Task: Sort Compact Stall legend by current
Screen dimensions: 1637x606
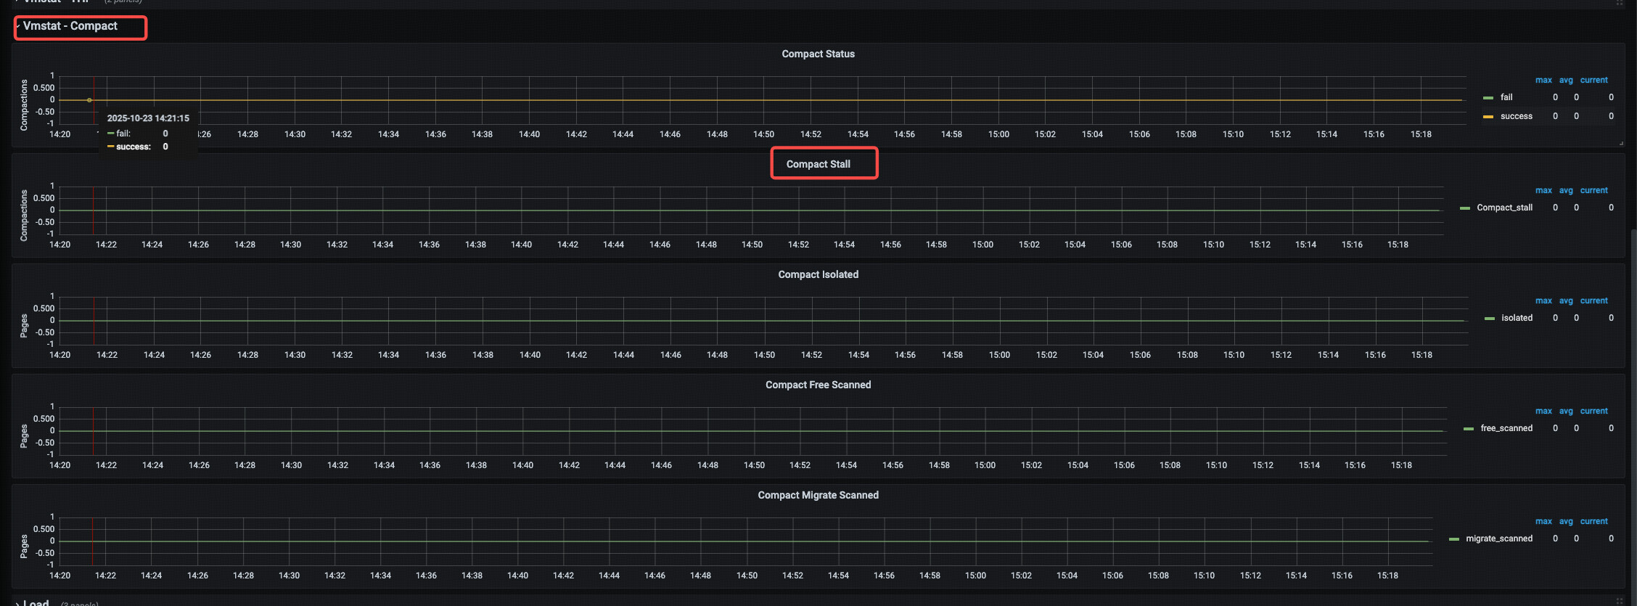Action: tap(1593, 190)
